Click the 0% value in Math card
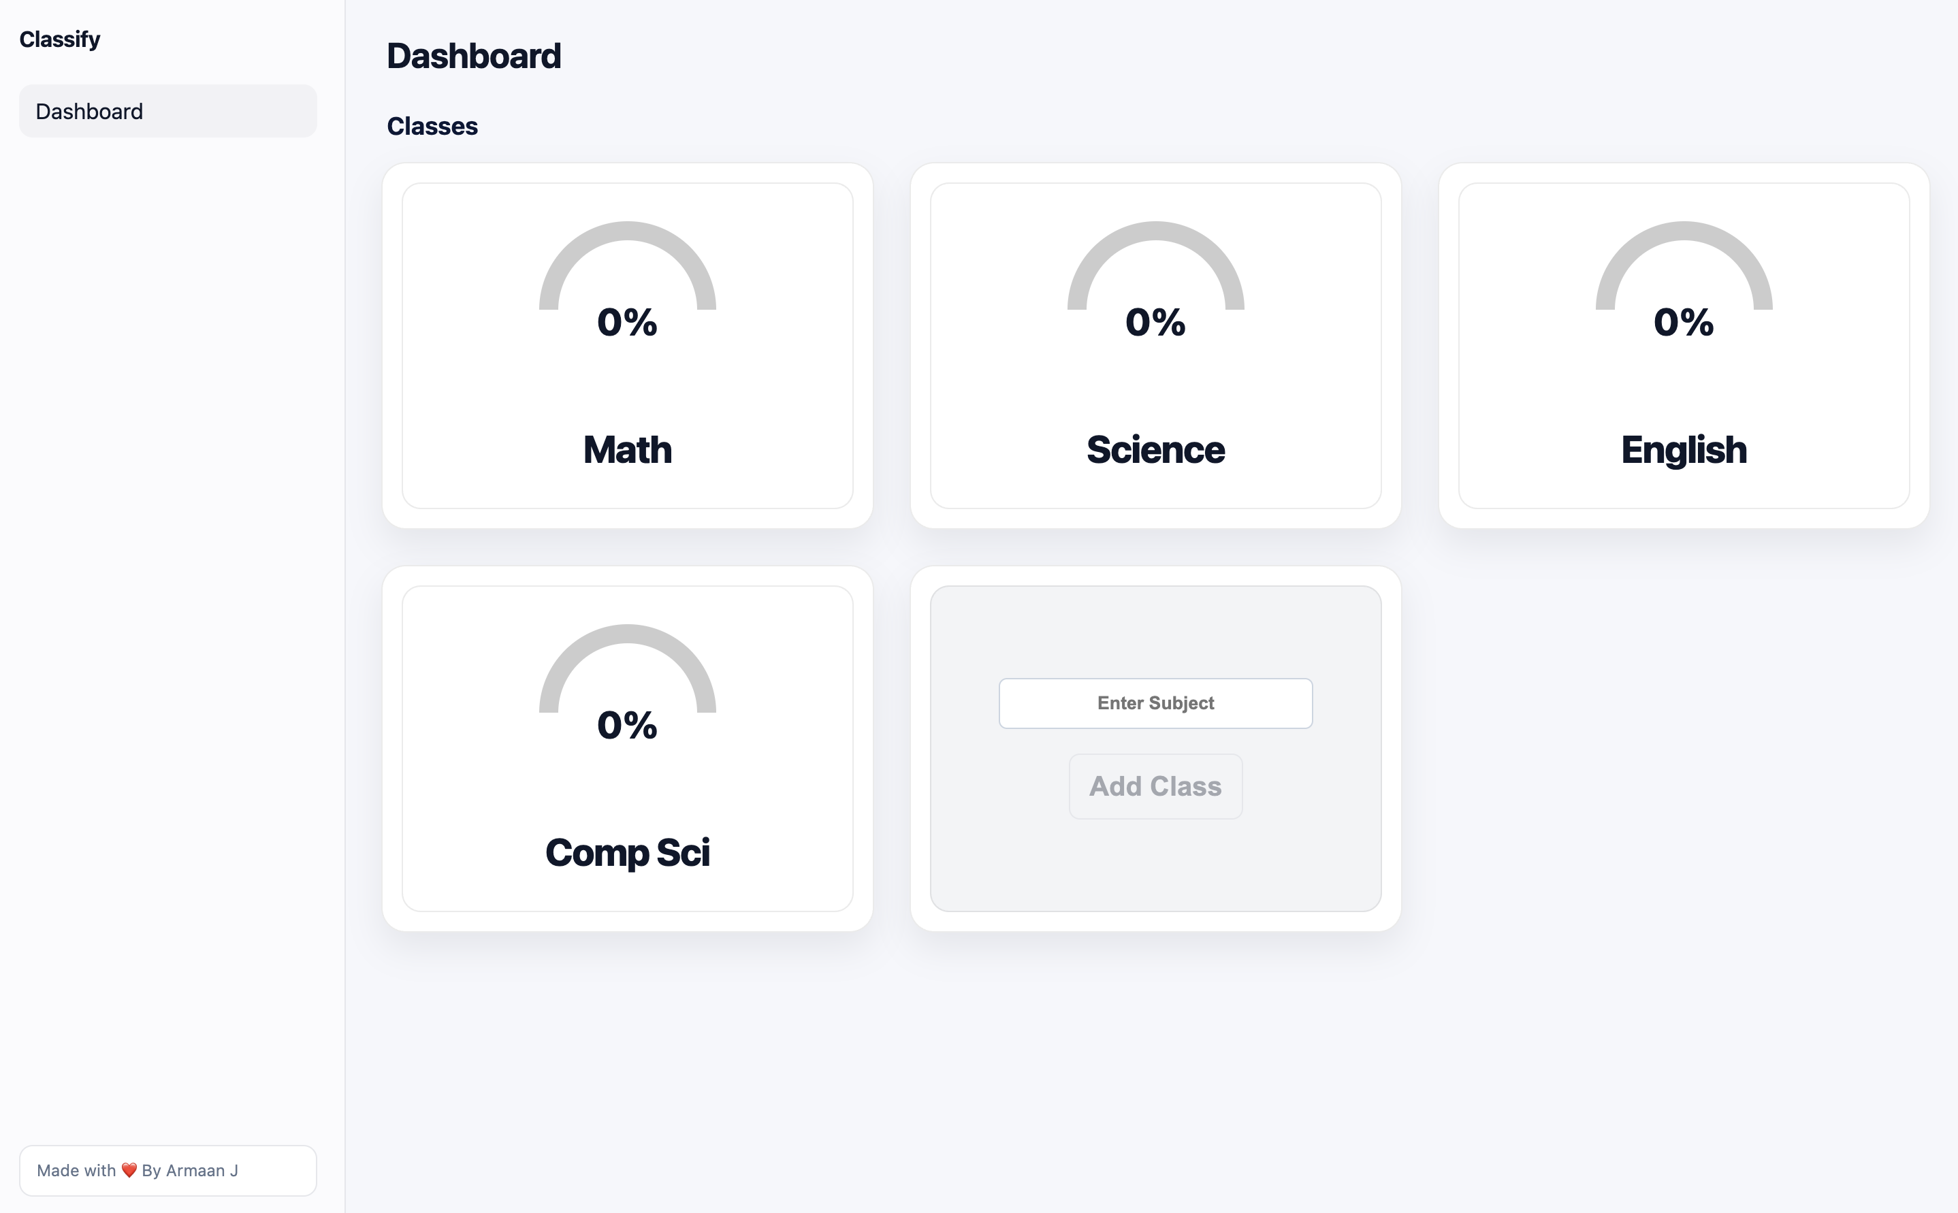Image resolution: width=1958 pixels, height=1213 pixels. pyautogui.click(x=627, y=323)
